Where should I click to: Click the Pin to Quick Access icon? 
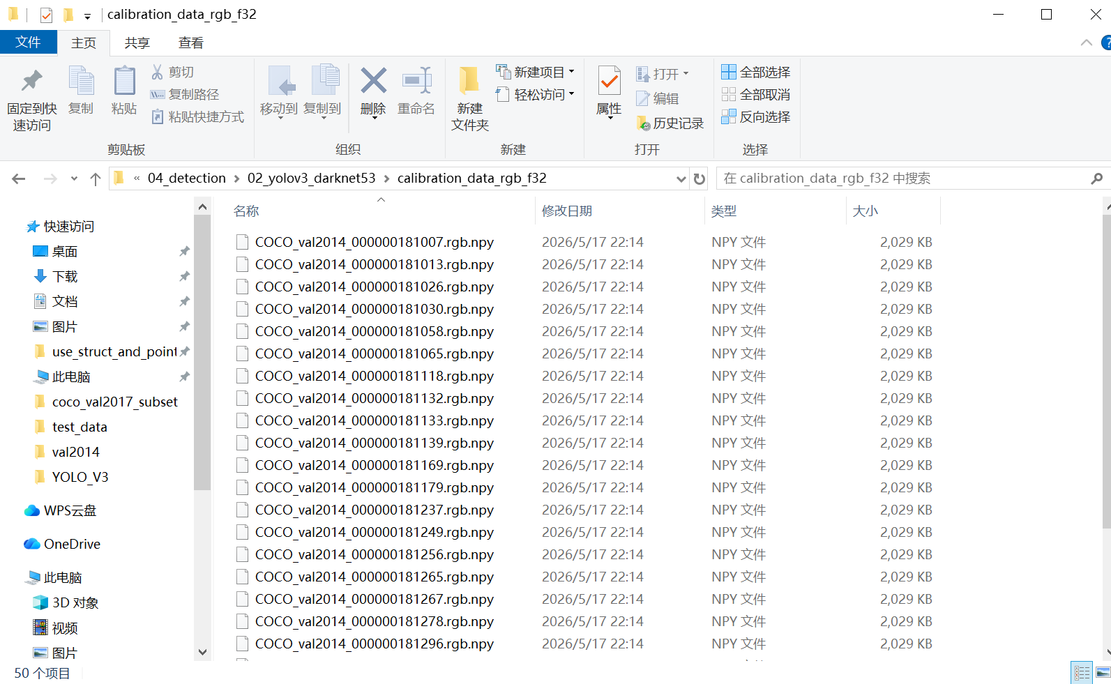(x=31, y=81)
